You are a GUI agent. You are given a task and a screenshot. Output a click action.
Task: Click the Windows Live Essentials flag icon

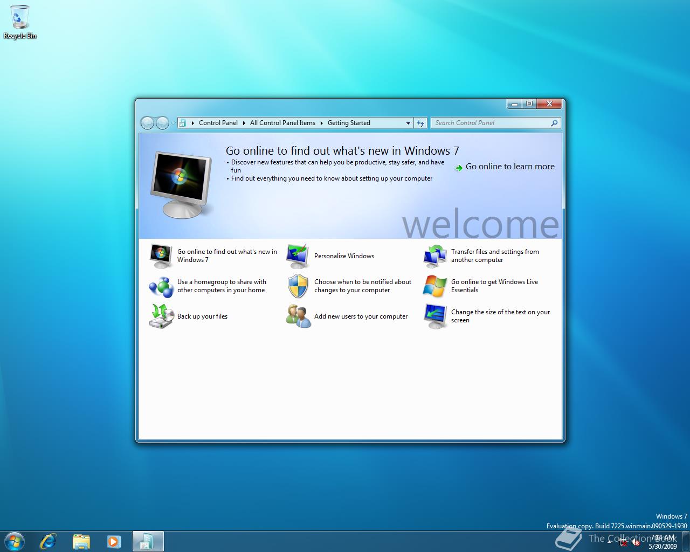(x=434, y=286)
